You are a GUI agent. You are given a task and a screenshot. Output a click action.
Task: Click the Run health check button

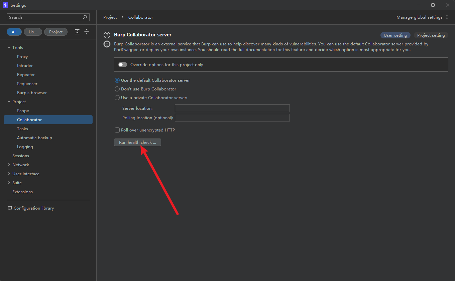click(x=137, y=143)
